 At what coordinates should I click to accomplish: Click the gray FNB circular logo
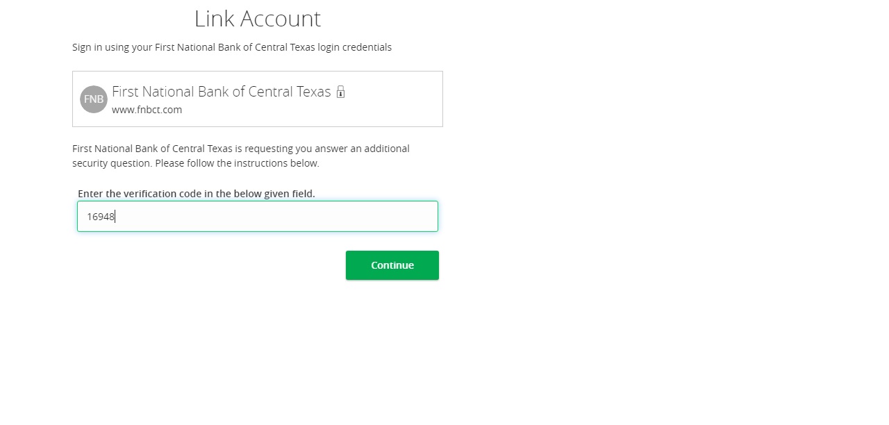coord(94,99)
